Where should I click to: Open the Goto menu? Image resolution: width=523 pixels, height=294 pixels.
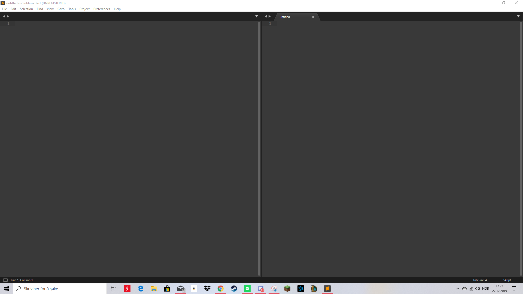point(61,9)
